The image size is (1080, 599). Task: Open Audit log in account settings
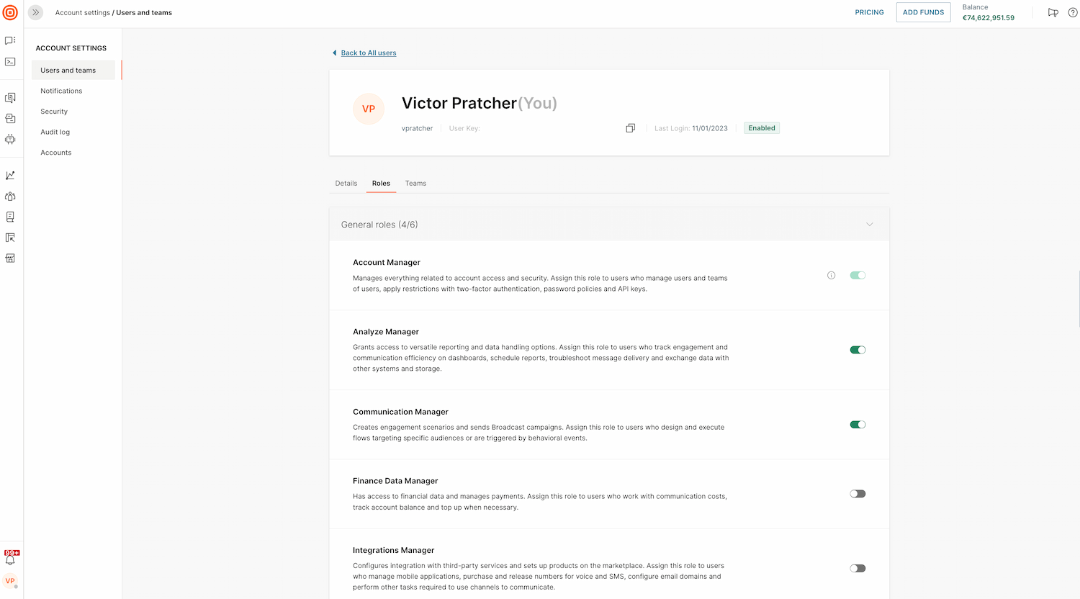click(x=55, y=132)
